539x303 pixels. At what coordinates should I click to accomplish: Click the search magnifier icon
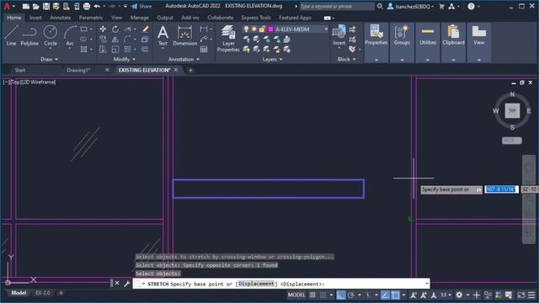380,6
